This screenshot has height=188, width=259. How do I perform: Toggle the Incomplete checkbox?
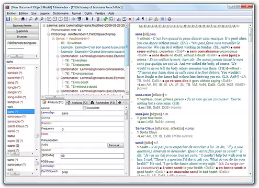pos(84,108)
